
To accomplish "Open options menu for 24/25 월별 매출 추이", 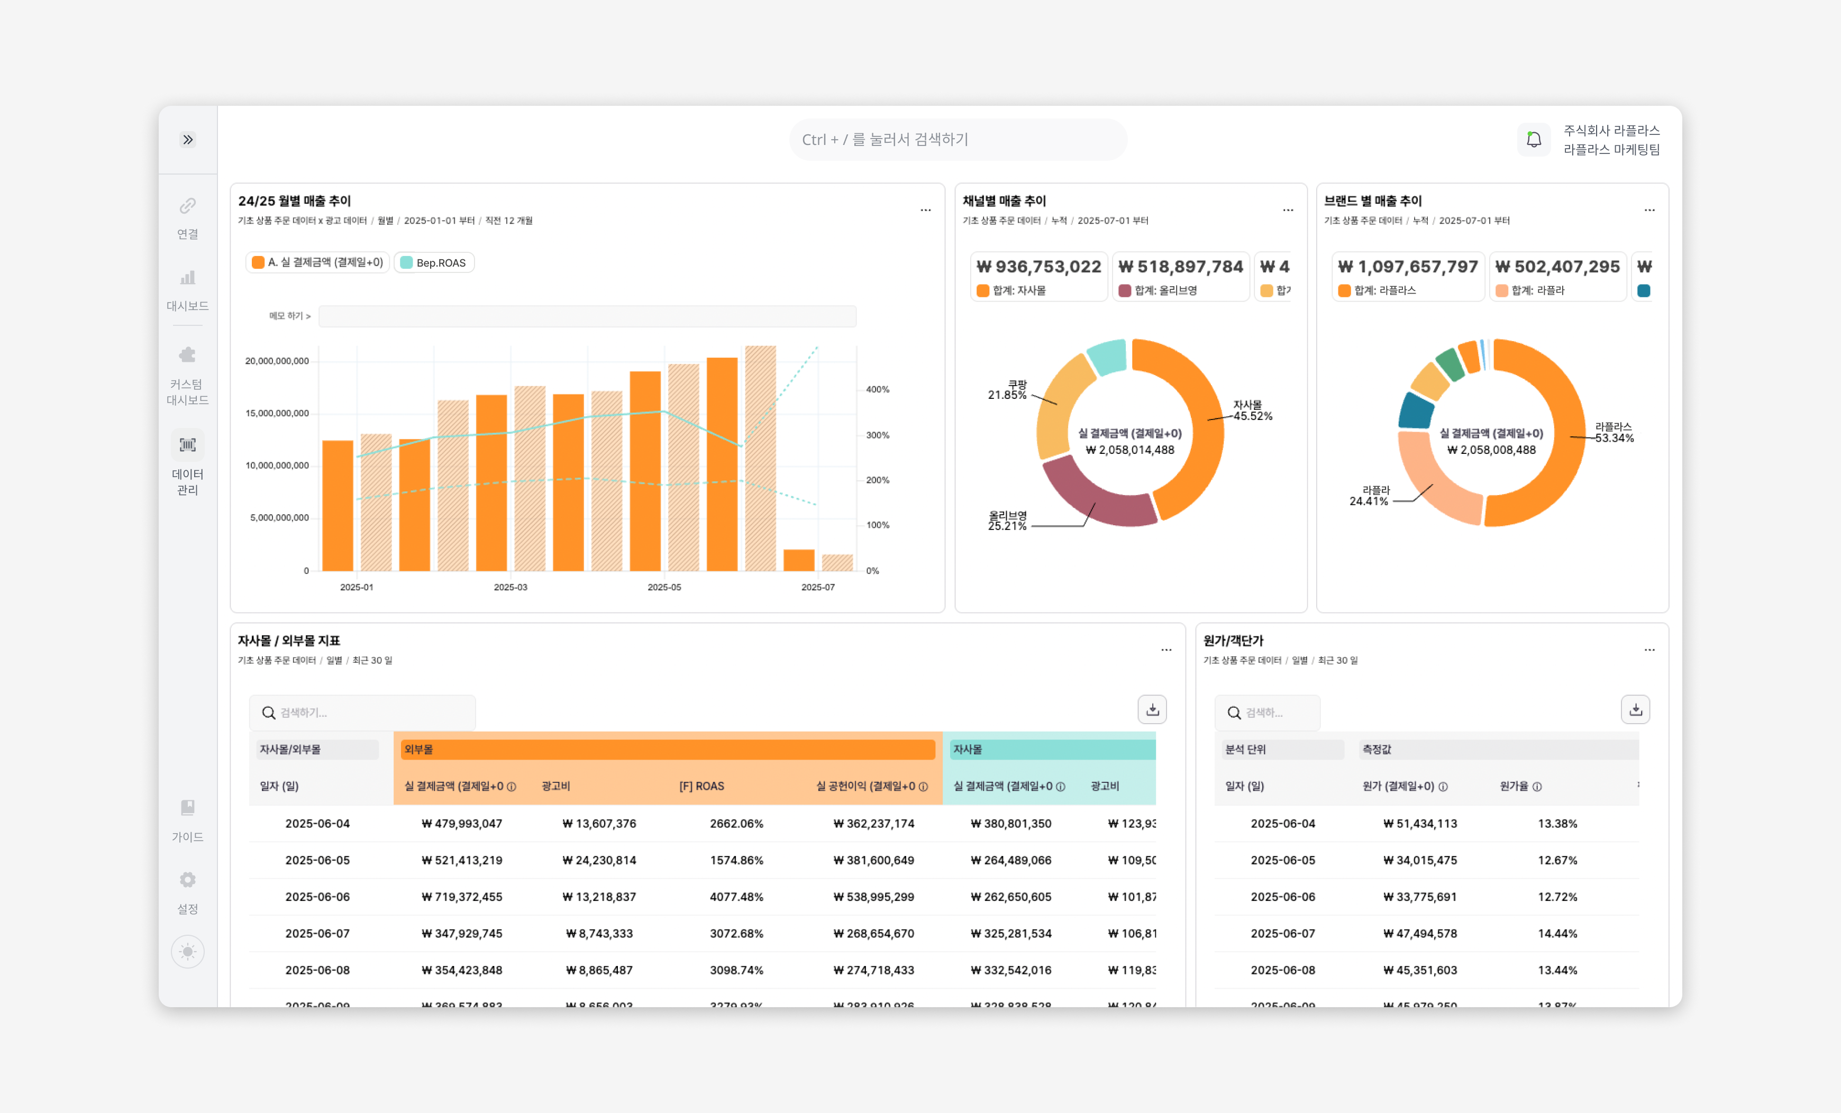I will click(925, 211).
